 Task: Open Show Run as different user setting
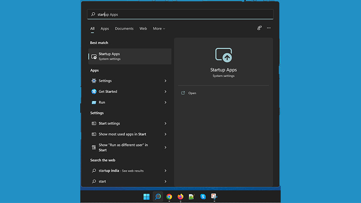[x=130, y=148]
